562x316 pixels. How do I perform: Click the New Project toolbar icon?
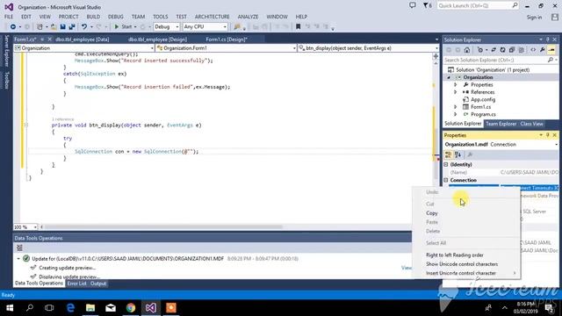(x=40, y=27)
